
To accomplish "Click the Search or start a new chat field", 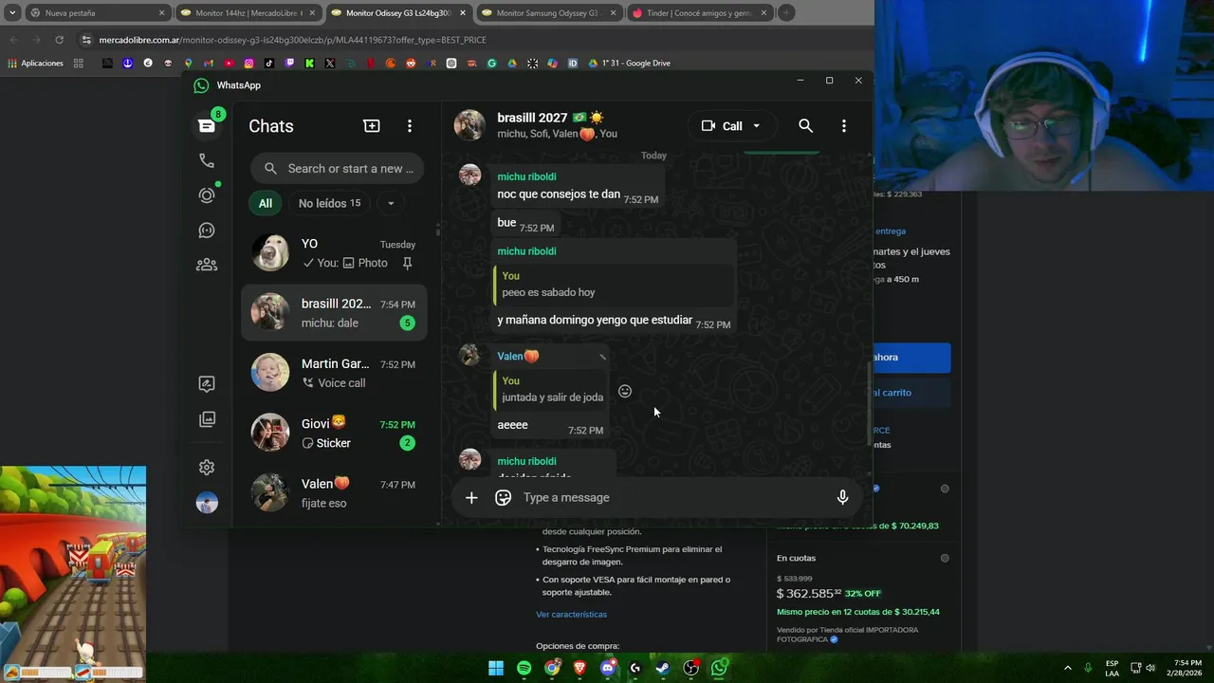I will click(x=338, y=169).
